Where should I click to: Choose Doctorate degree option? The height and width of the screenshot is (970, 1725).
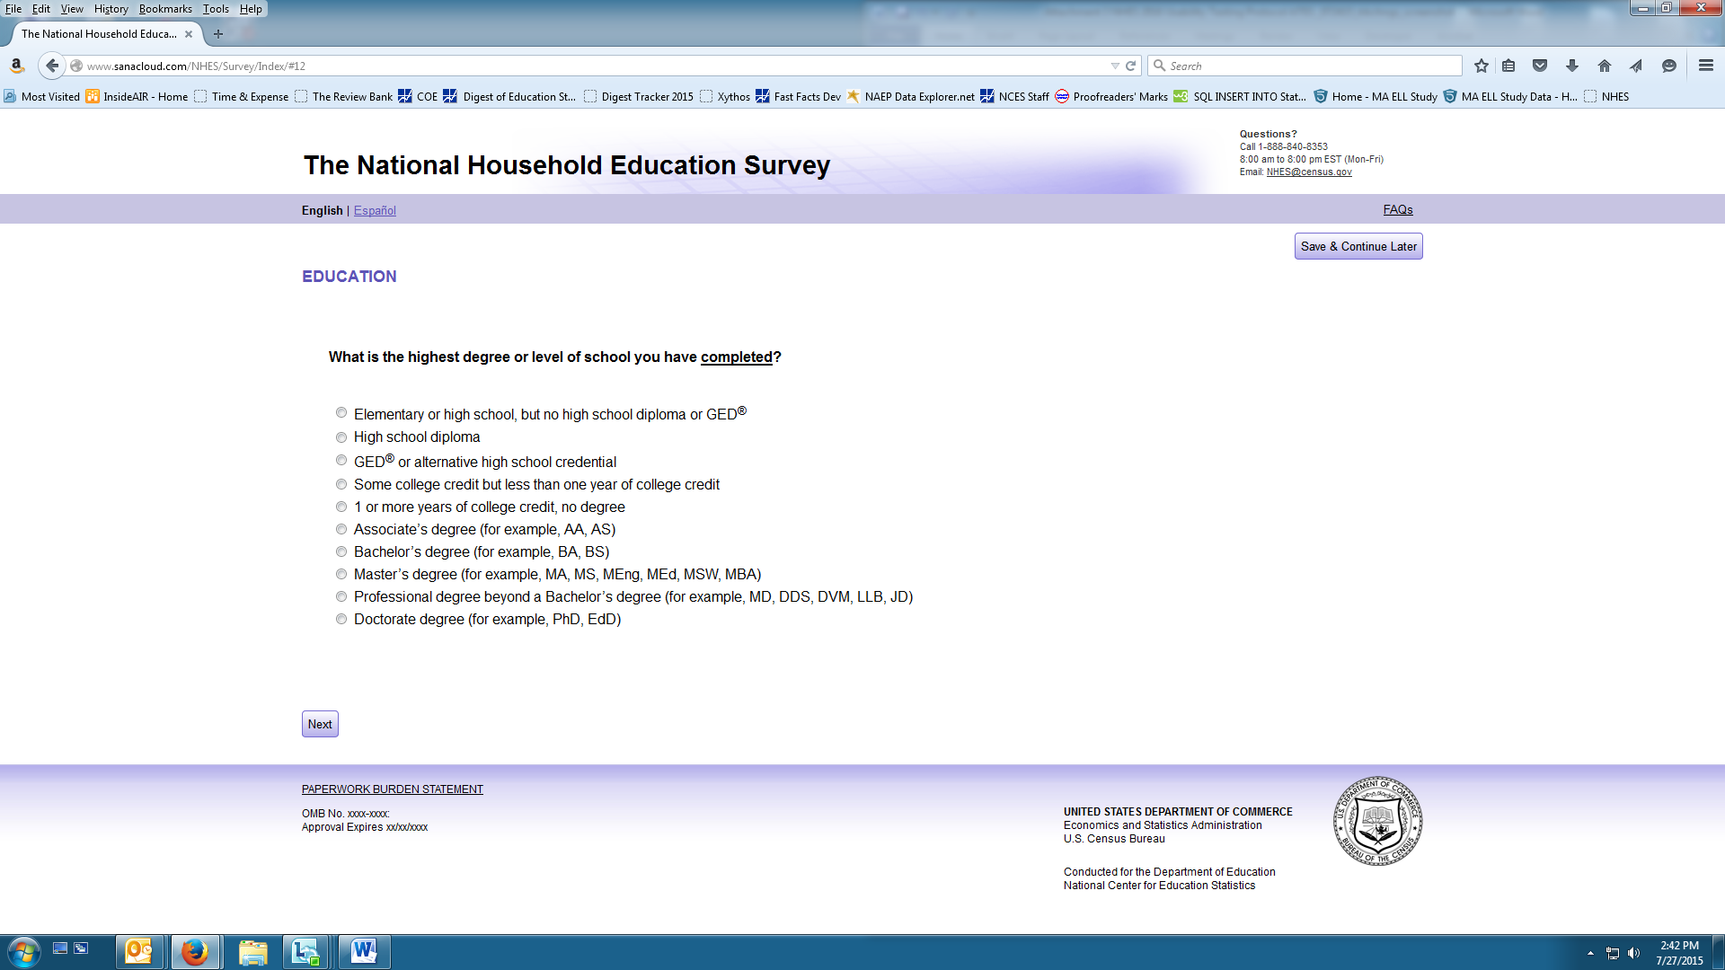pos(341,619)
